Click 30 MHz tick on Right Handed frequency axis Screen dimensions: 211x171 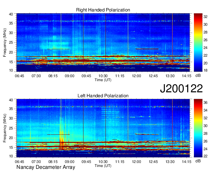point(11,33)
